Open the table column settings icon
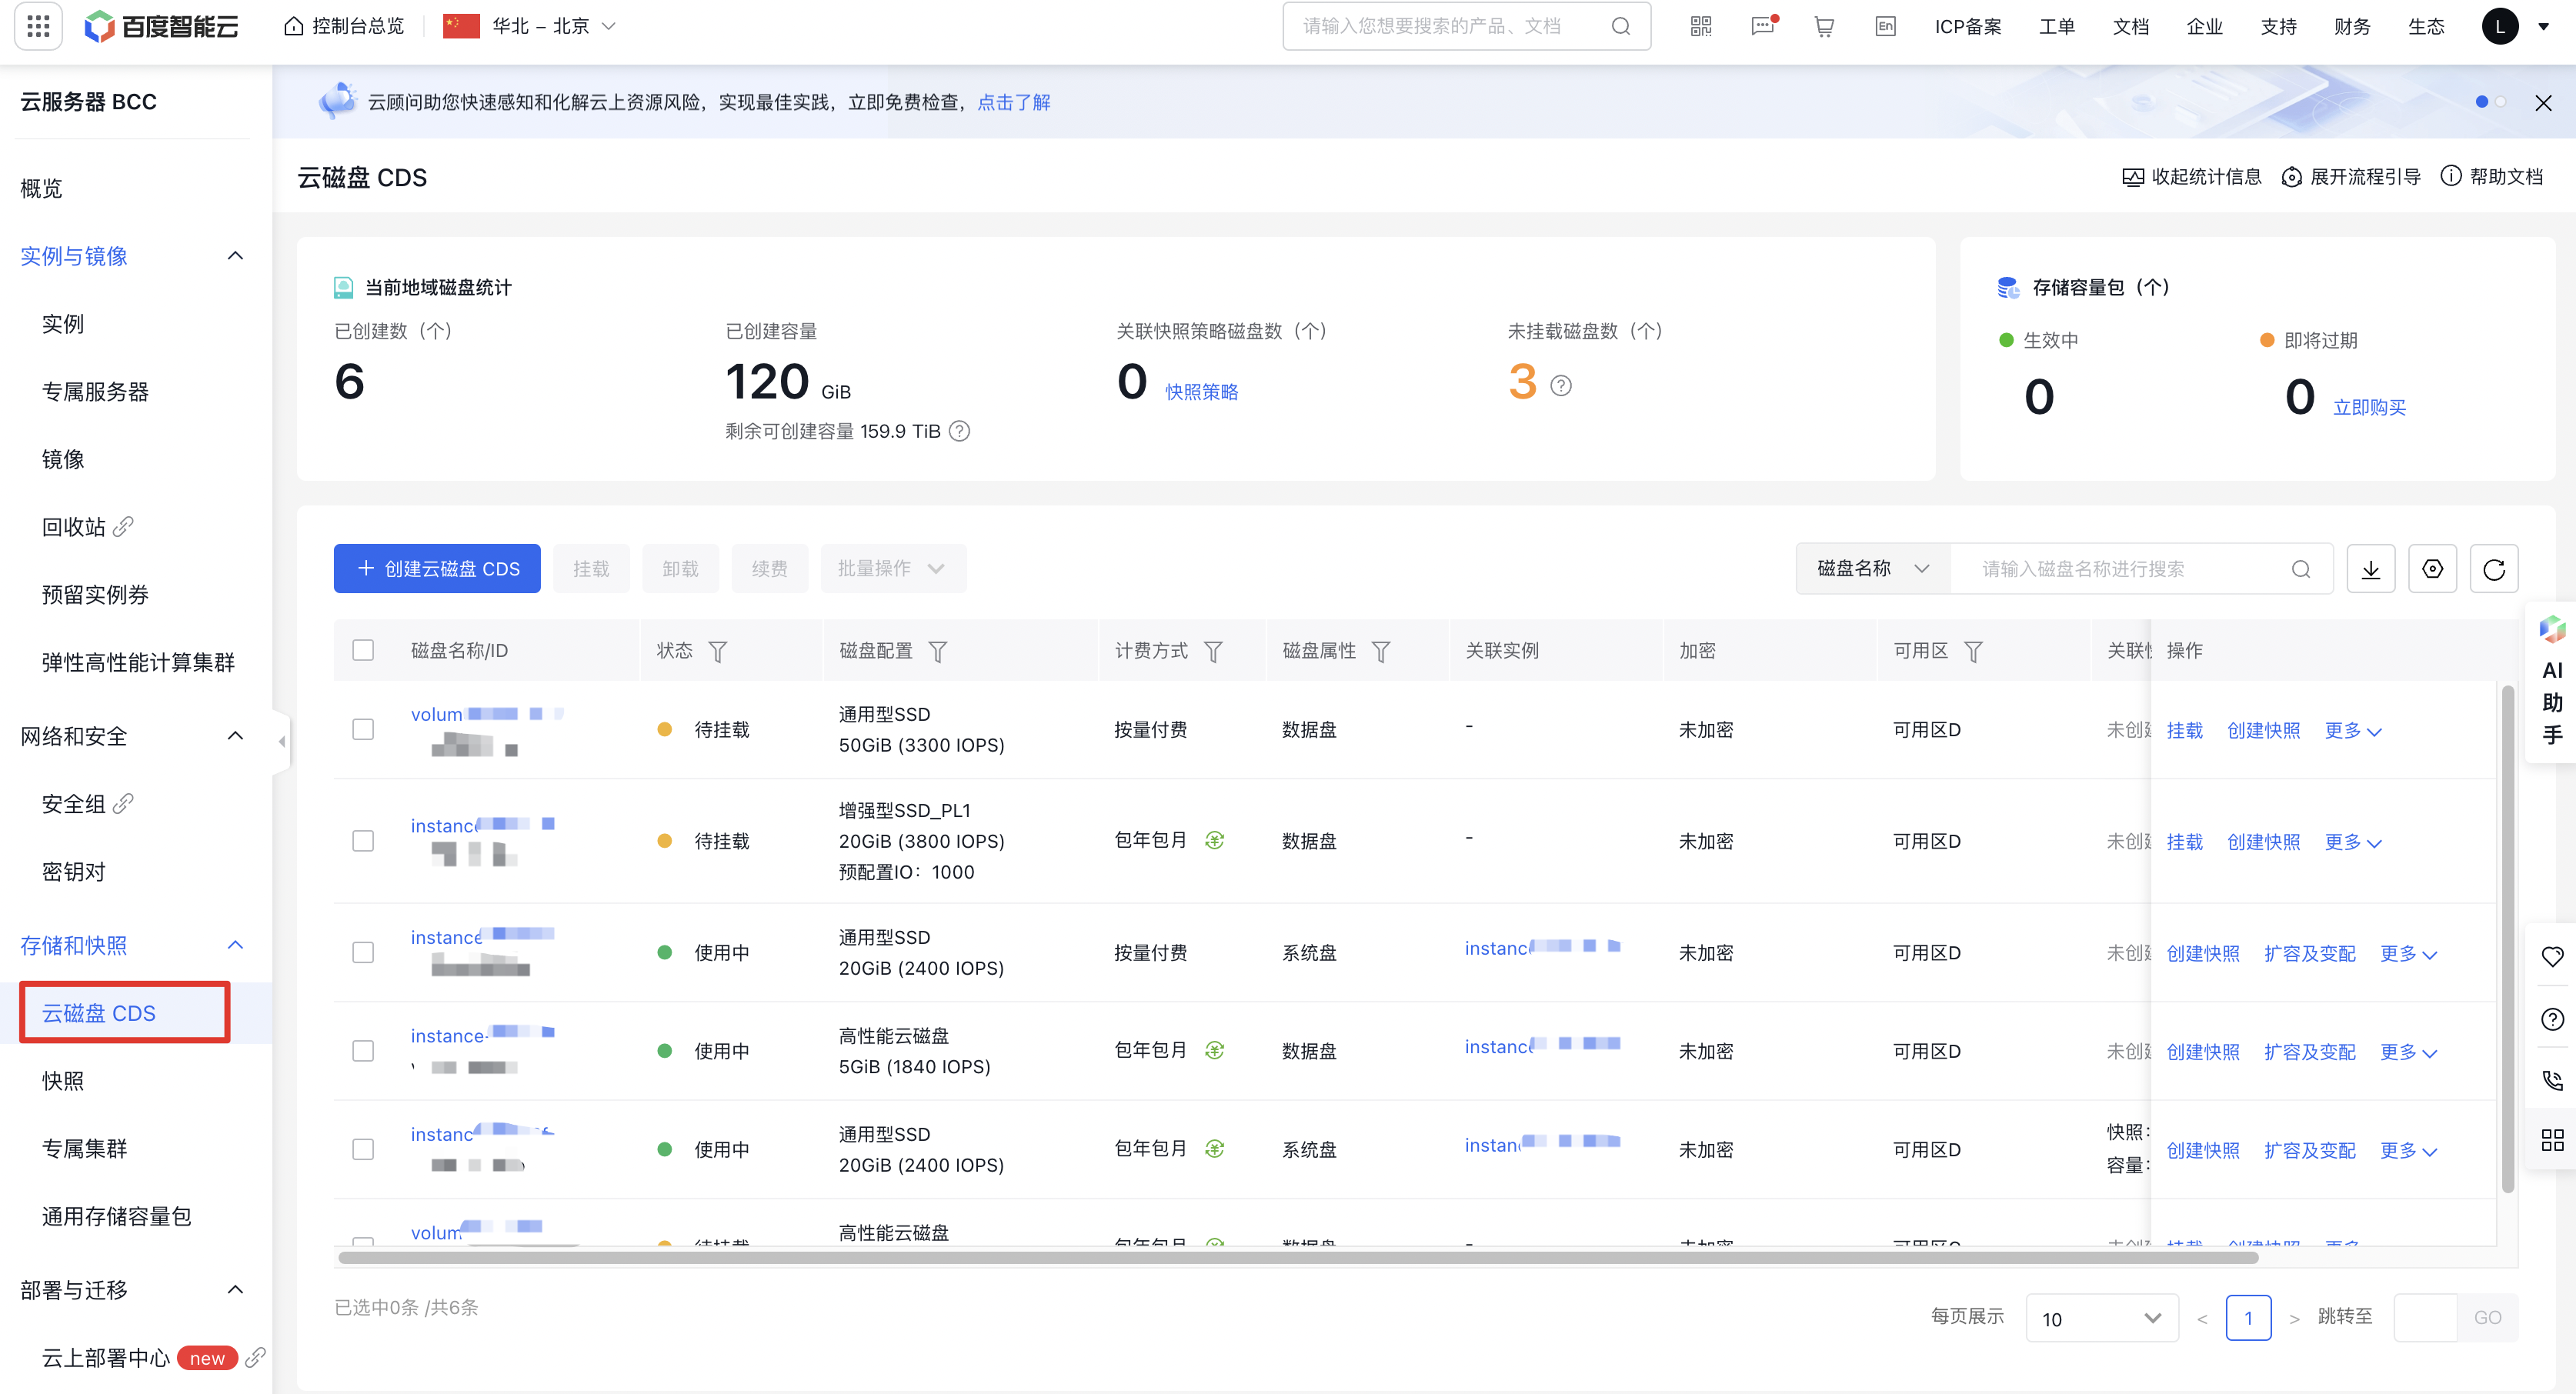Screen dimensions: 2576x1394 2432,569
